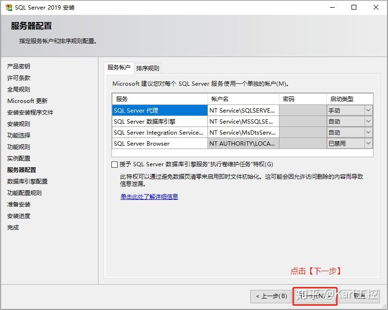
Task: Select 安装安装程序文件 step in sidebar
Action: click(x=30, y=113)
